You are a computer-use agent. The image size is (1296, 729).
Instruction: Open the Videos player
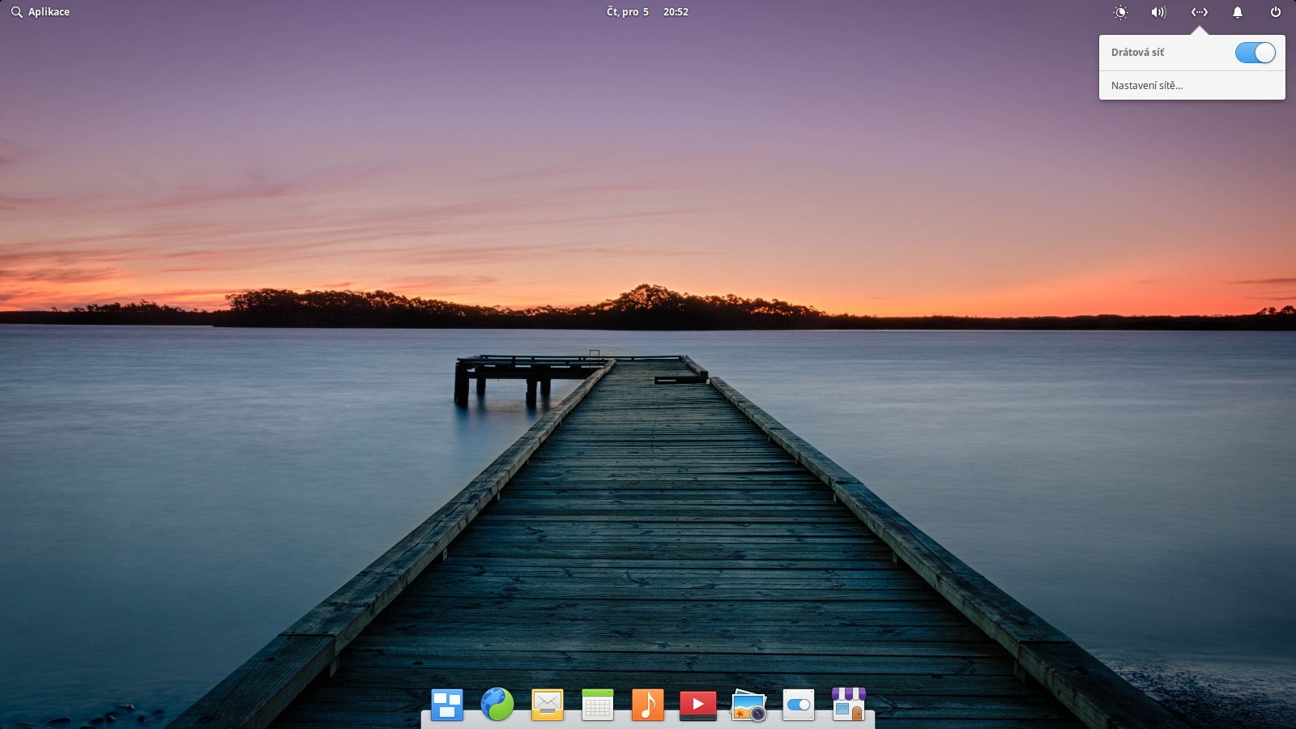[x=697, y=704]
